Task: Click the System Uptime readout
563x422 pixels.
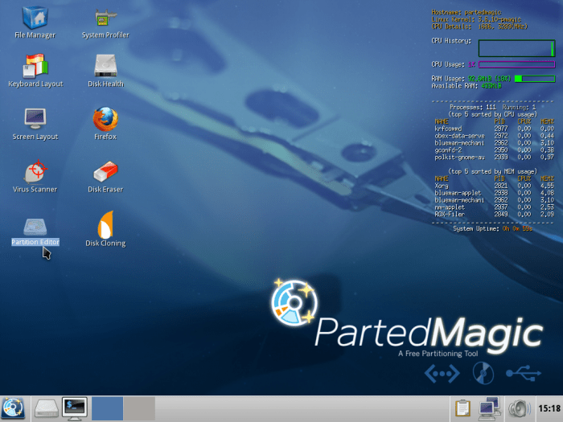Action: (x=492, y=228)
